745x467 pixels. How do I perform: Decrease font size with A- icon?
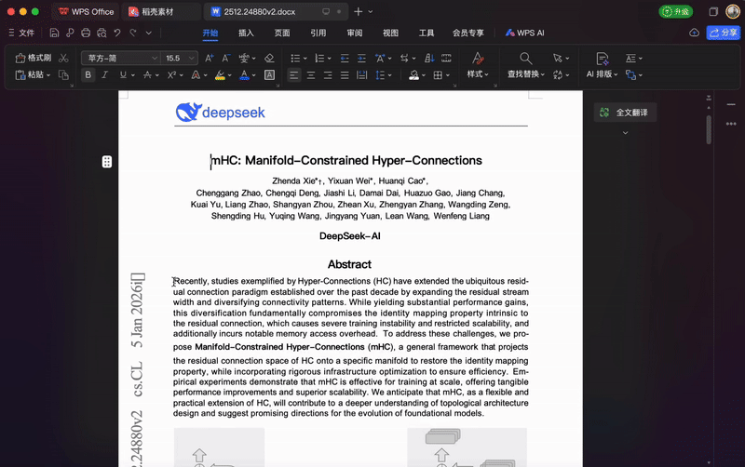(226, 58)
